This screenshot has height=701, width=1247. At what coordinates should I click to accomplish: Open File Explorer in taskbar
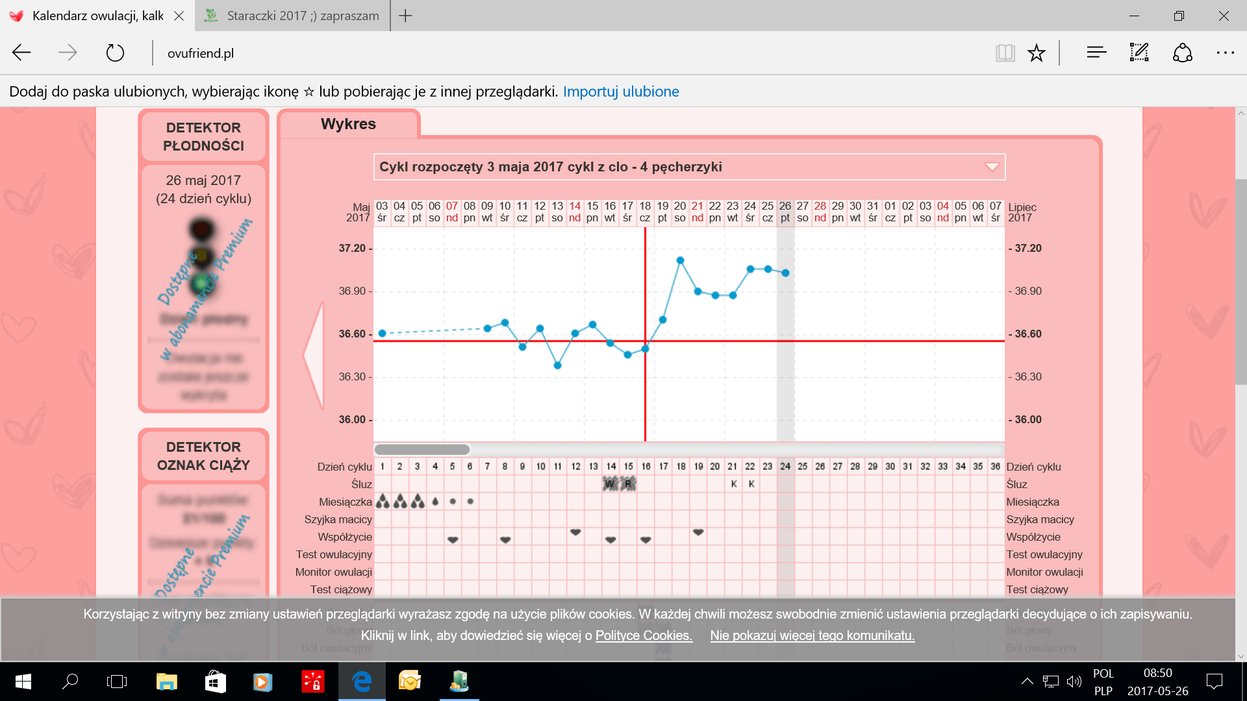tap(167, 682)
